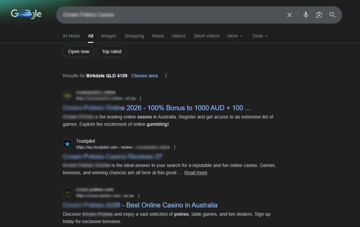
Task: Click Read more in Trustpilot snippet
Action: coord(196,173)
